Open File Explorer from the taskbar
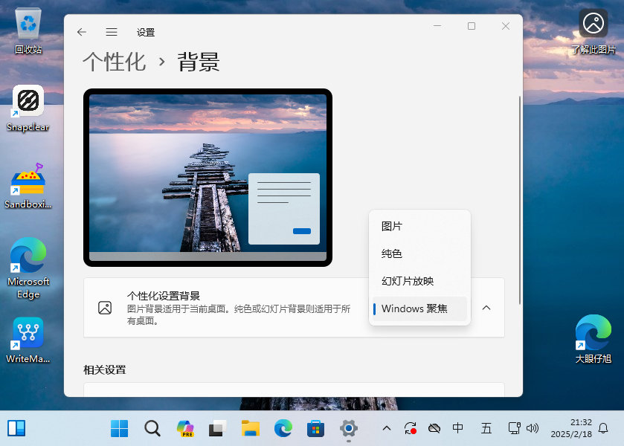Viewport: 624px width, 446px height. coord(250,428)
